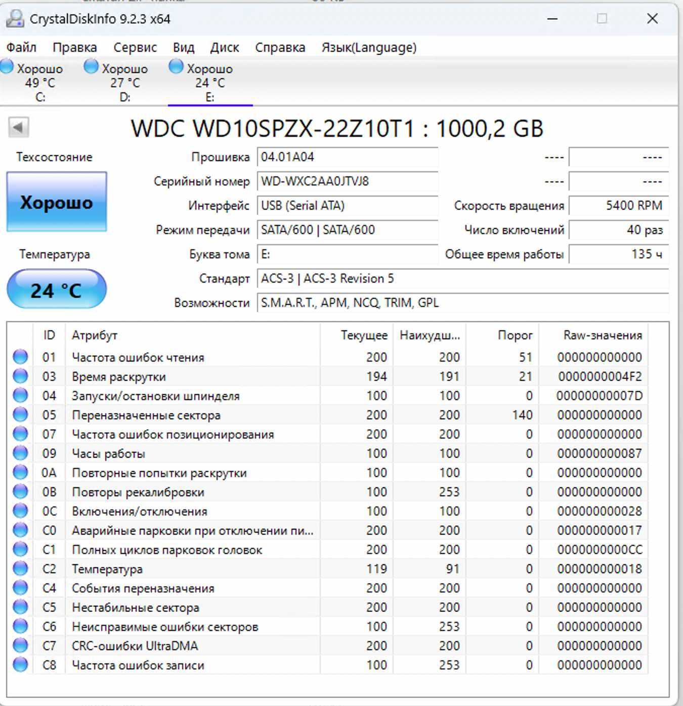This screenshot has height=706, width=683.
Task: Click the disk title WDC WD10SPZX-22Z10T1
Action: 273,129
